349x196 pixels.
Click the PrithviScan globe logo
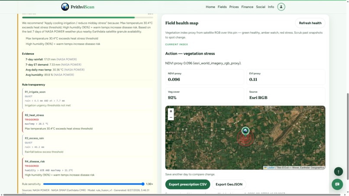(65, 7)
